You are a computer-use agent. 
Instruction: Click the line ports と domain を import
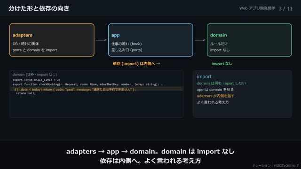(x=35, y=50)
